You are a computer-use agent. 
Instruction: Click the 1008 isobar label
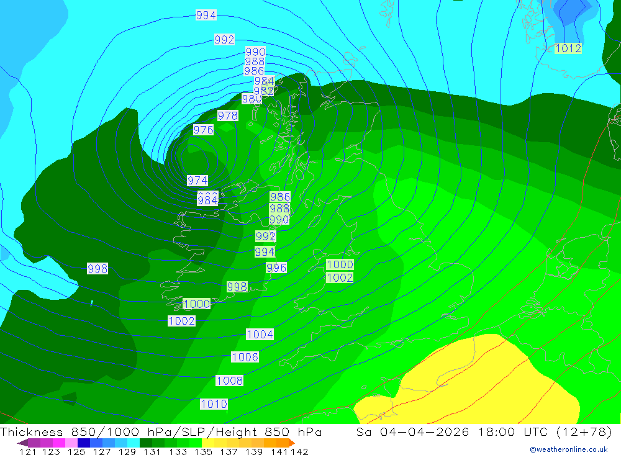coord(230,381)
